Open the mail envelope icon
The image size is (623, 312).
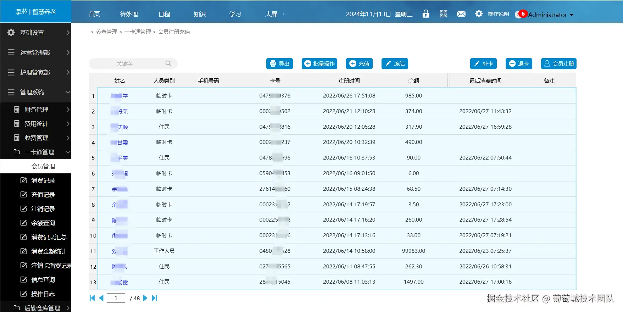pos(461,14)
